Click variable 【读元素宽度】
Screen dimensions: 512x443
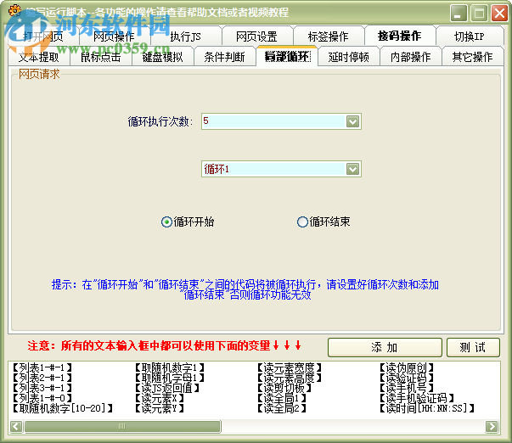click(x=290, y=368)
